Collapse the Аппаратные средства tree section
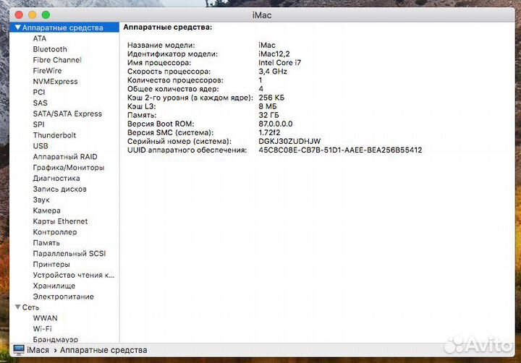 (18, 27)
